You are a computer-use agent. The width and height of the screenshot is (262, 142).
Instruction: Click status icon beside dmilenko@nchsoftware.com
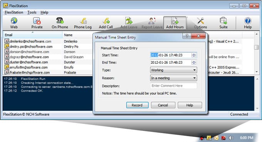point(7,41)
